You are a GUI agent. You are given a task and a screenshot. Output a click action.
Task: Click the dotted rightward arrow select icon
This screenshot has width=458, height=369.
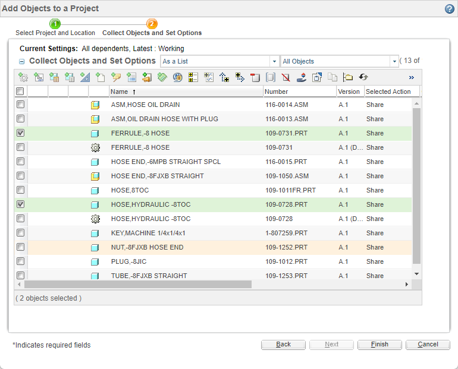(x=240, y=77)
